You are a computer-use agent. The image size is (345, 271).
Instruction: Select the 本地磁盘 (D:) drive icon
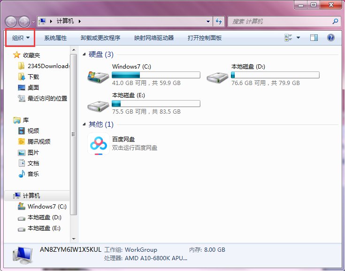point(217,77)
